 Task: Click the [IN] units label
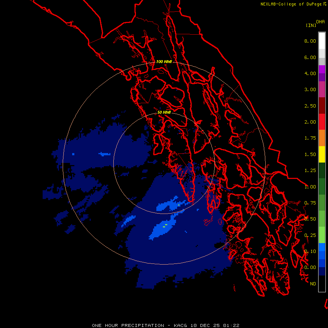click(x=311, y=25)
